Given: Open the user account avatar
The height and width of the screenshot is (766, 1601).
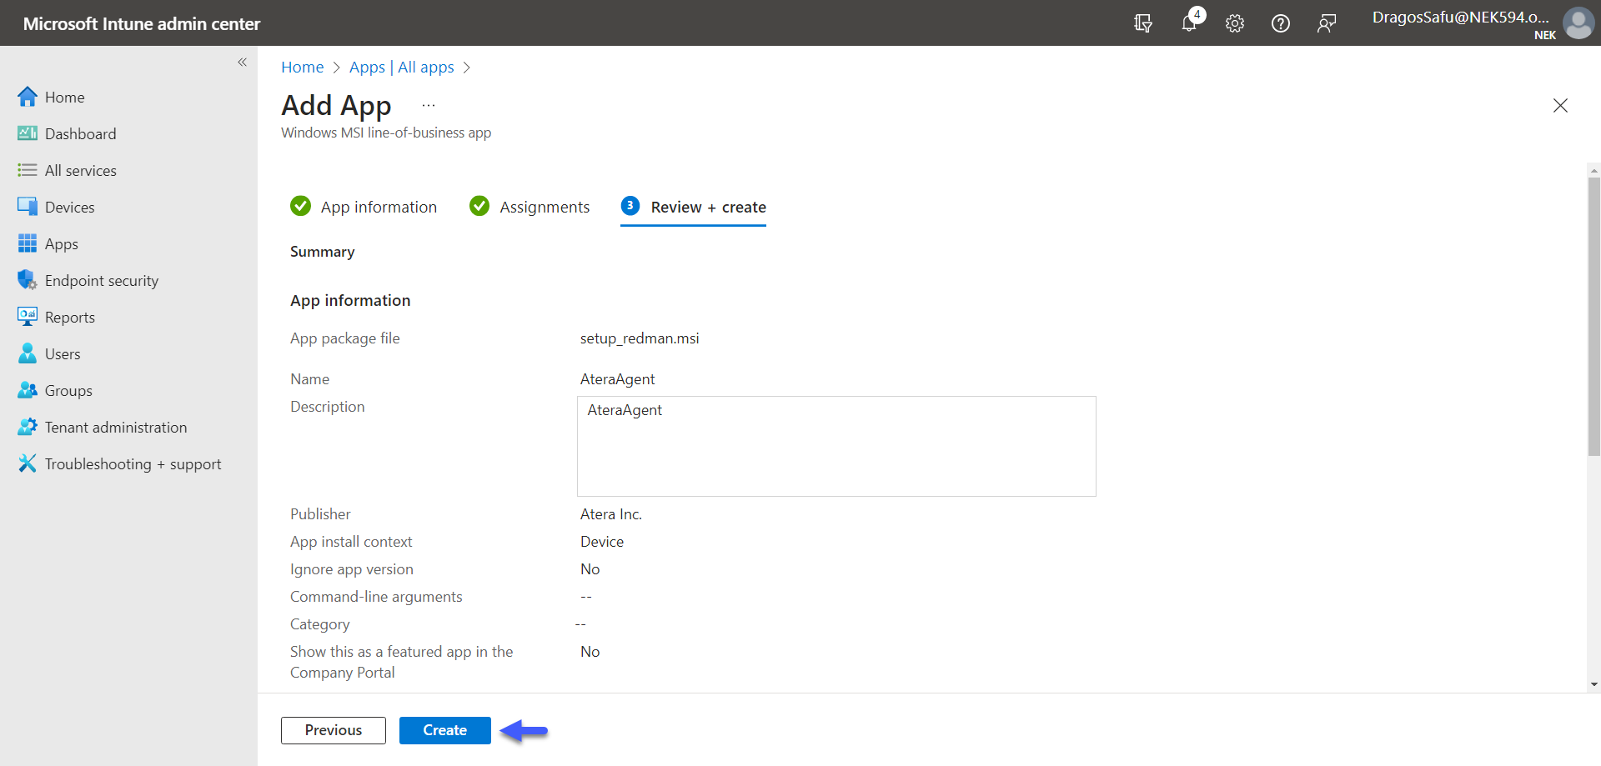Looking at the screenshot, I should coord(1578,23).
